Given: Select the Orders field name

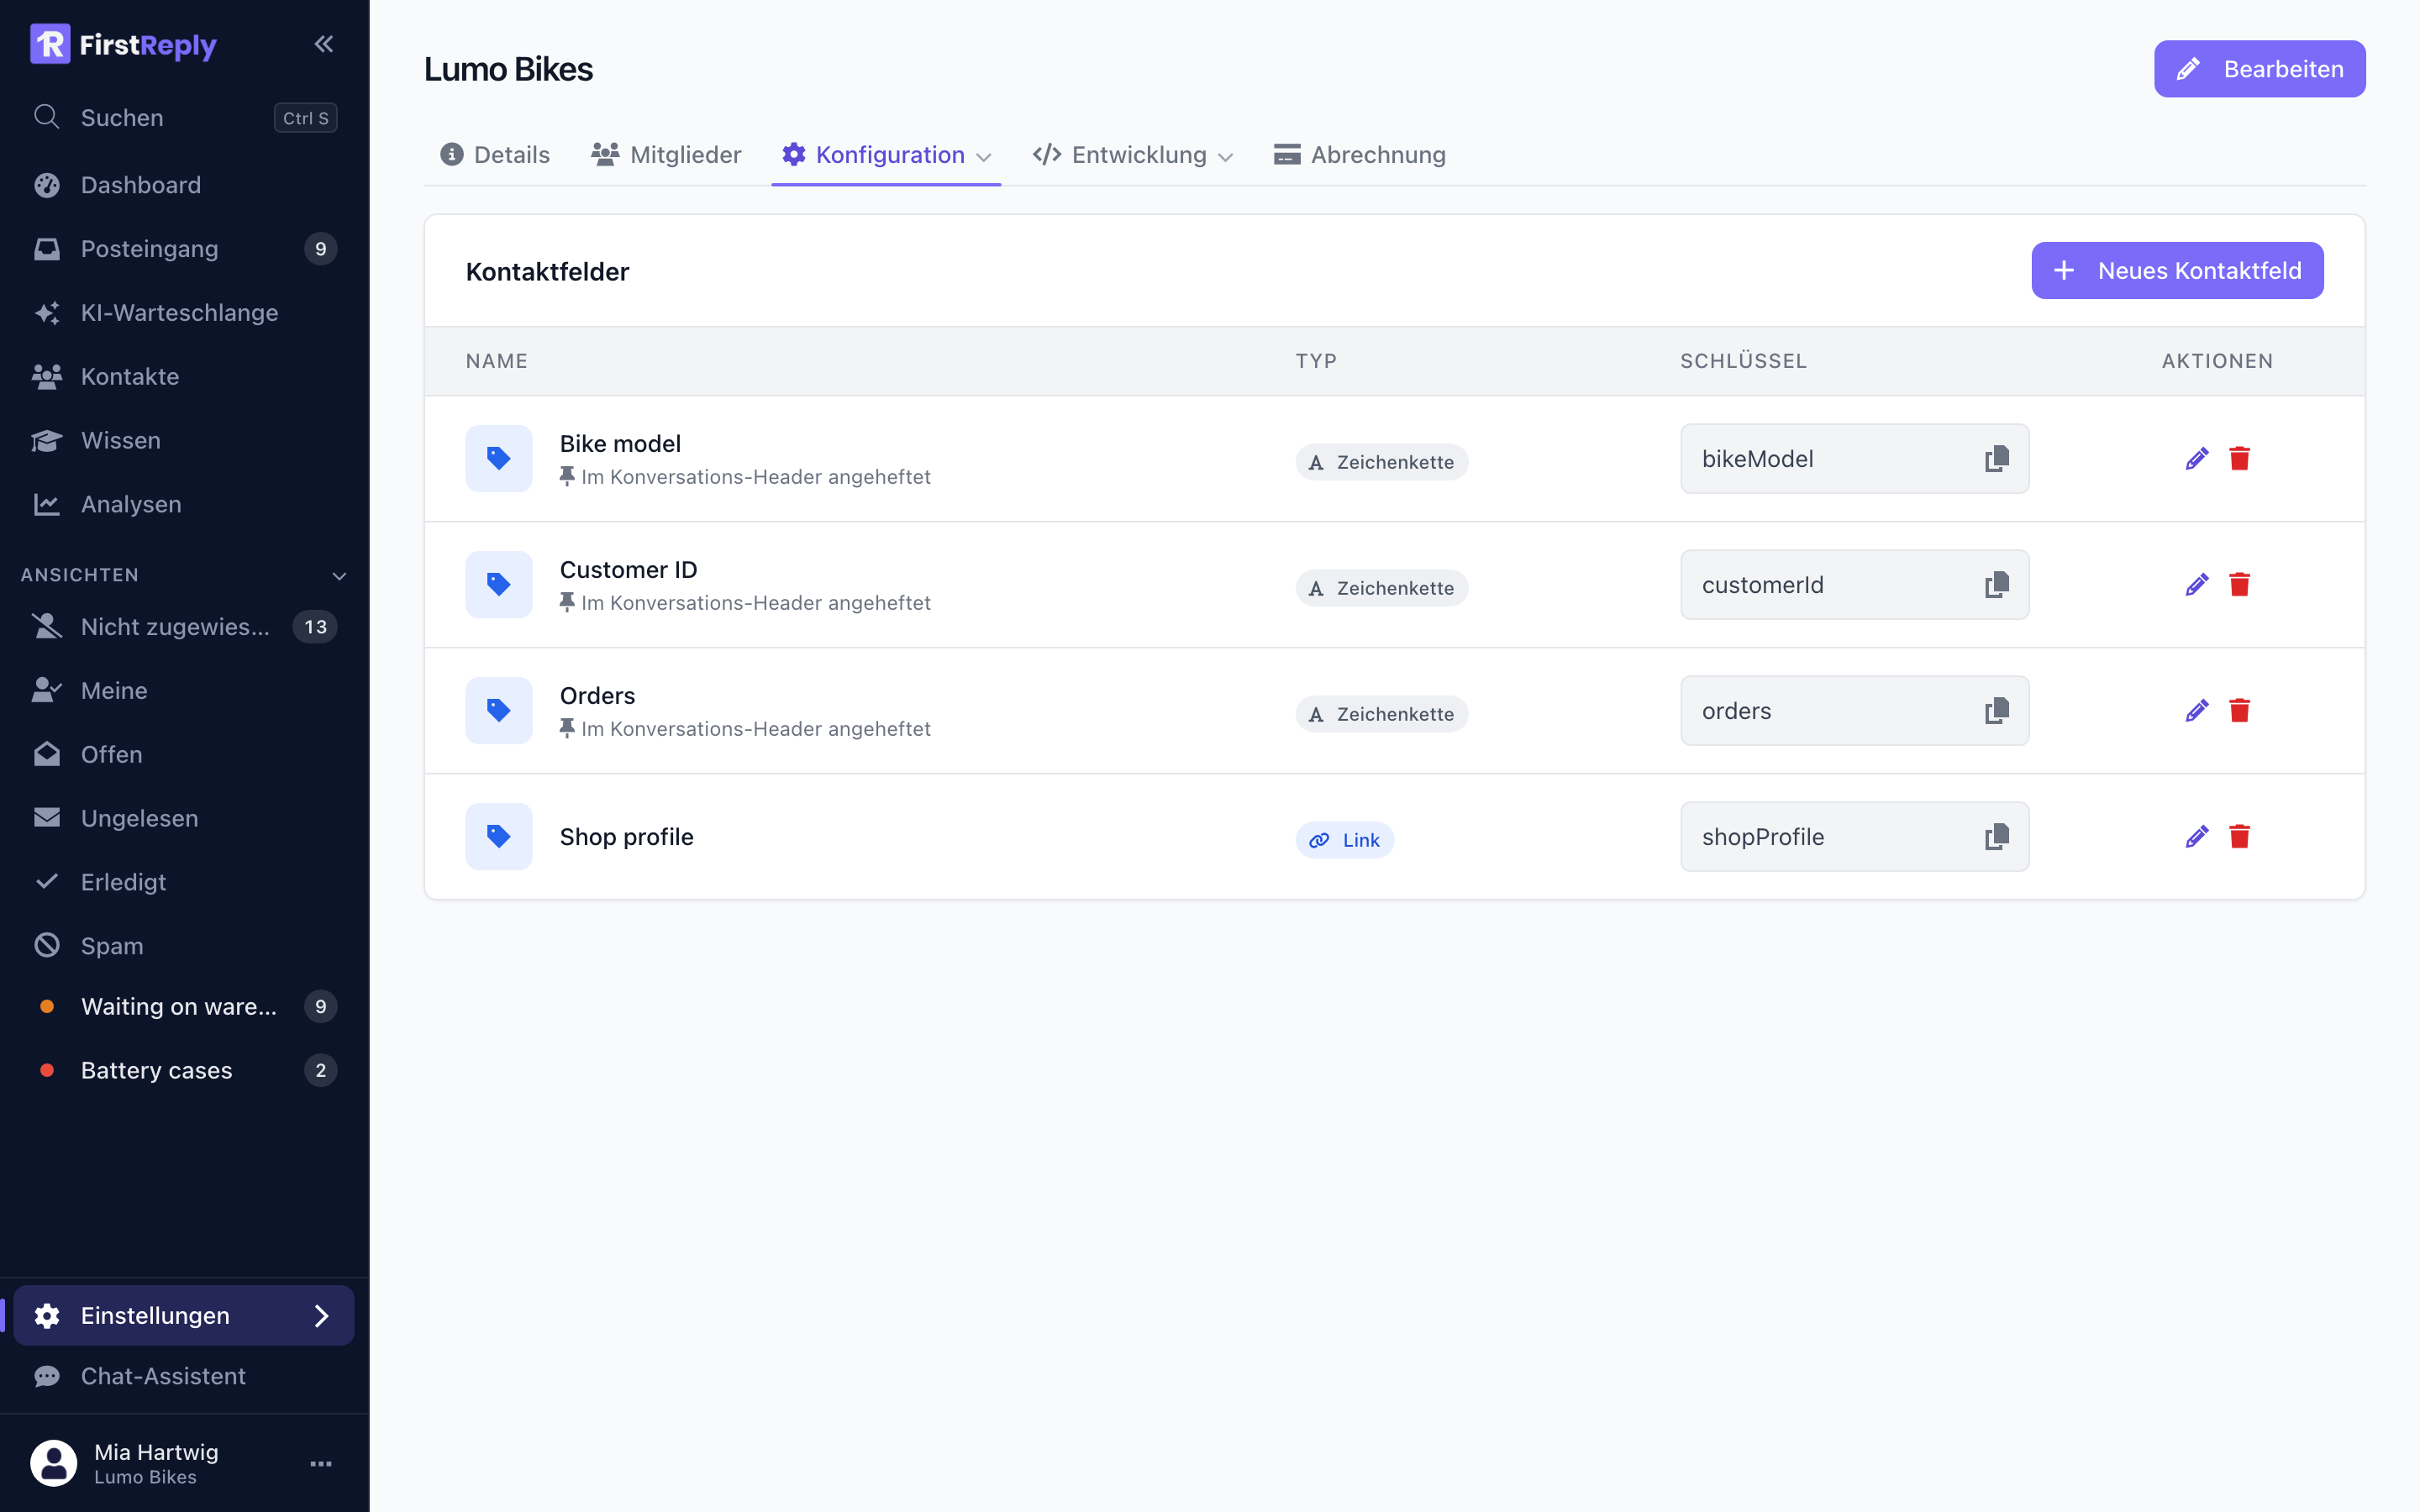Looking at the screenshot, I should click(597, 696).
